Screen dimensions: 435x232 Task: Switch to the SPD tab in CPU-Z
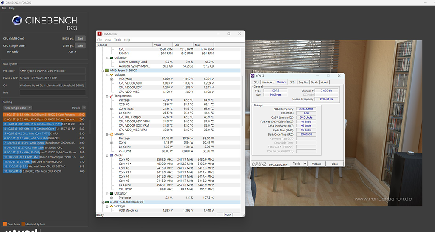click(292, 82)
